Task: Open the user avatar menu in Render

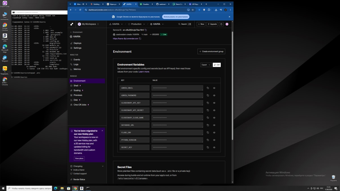Action: [227, 24]
